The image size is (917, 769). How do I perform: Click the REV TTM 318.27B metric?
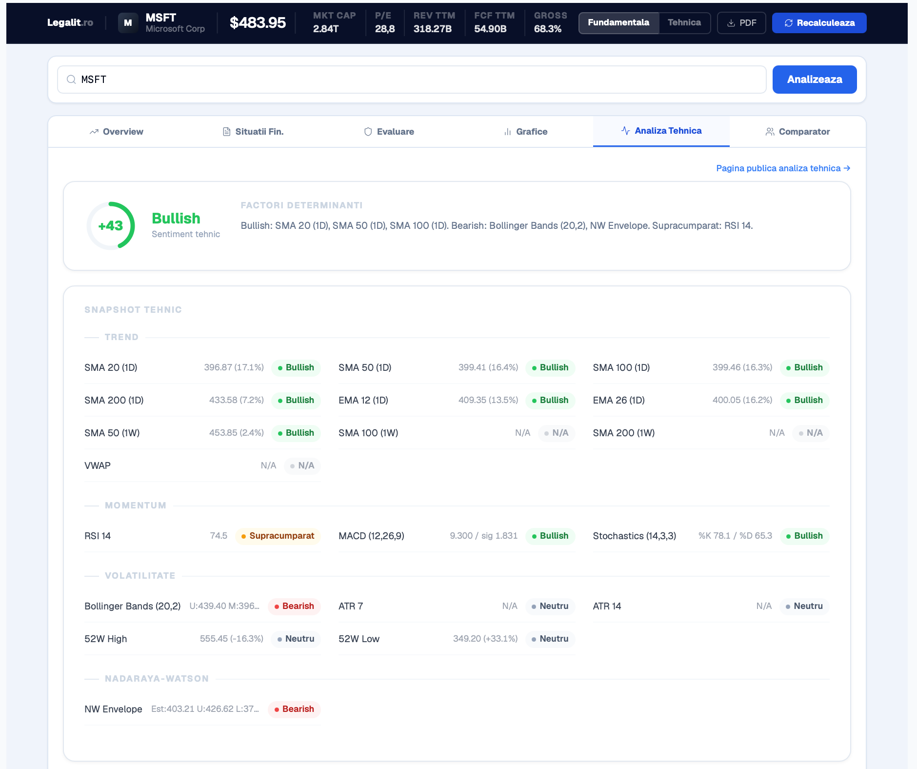434,22
